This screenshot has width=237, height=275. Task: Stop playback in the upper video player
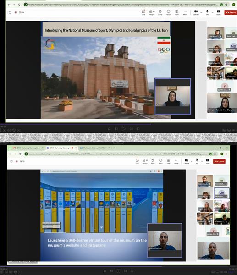tap(138, 129)
